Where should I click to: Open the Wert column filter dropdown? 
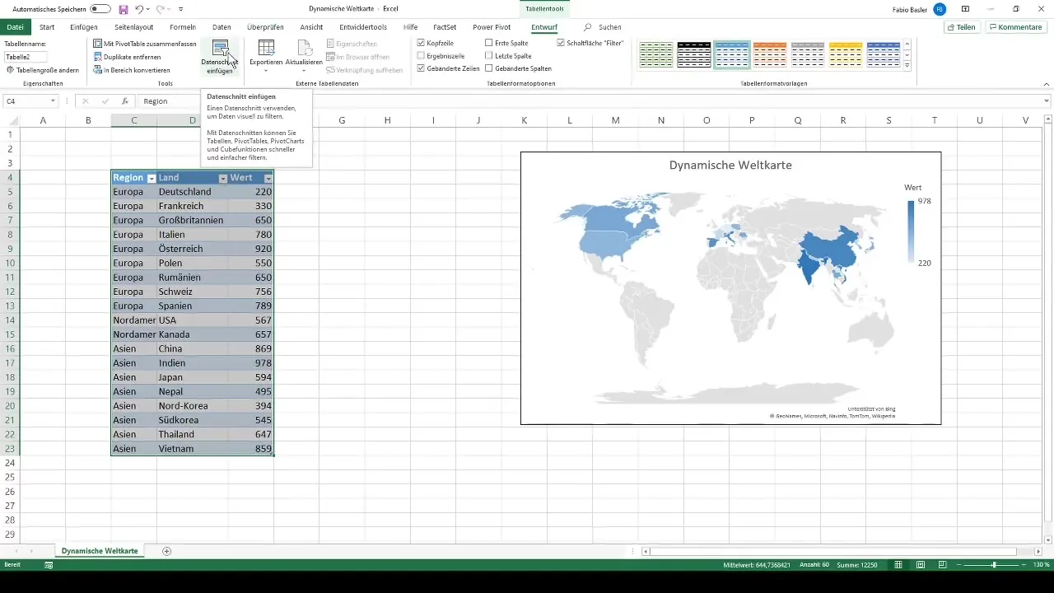pos(268,178)
